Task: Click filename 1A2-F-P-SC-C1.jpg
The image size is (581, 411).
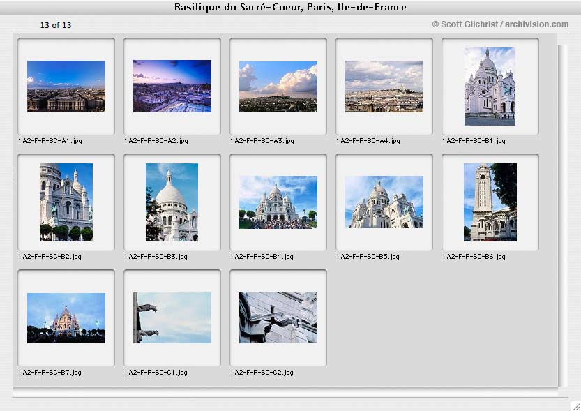Action: 156,373
